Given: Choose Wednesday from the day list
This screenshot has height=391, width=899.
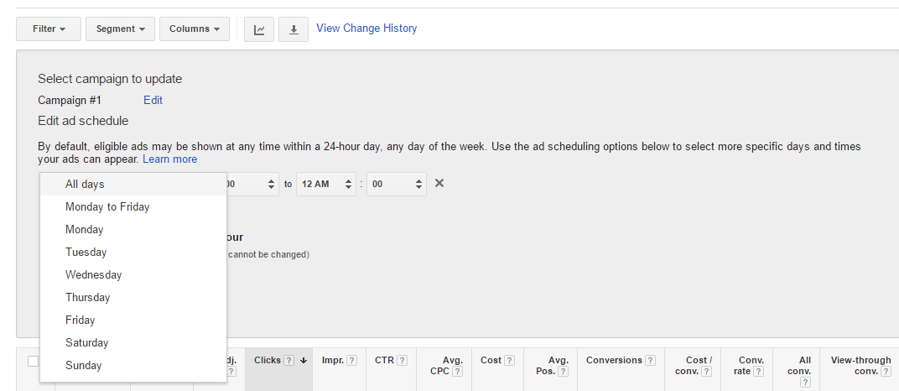Looking at the screenshot, I should point(133,274).
